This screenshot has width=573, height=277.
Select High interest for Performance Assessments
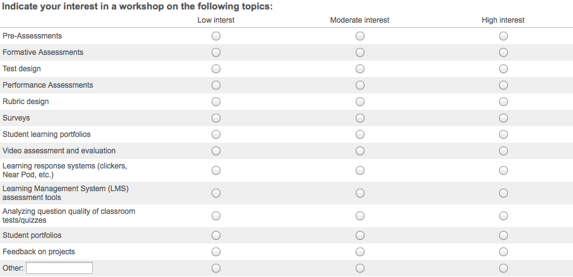pos(504,85)
